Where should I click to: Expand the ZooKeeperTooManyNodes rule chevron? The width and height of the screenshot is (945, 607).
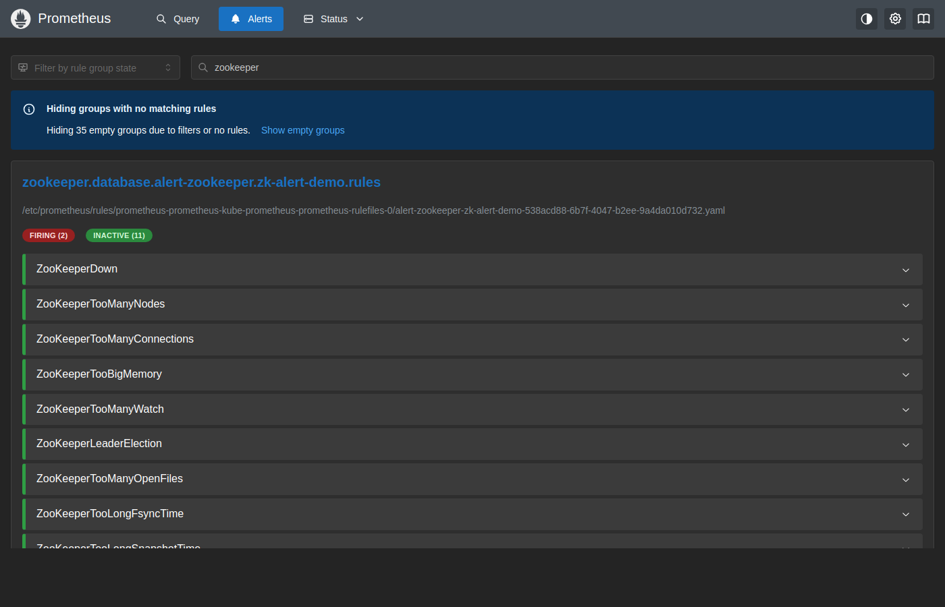[x=906, y=305]
